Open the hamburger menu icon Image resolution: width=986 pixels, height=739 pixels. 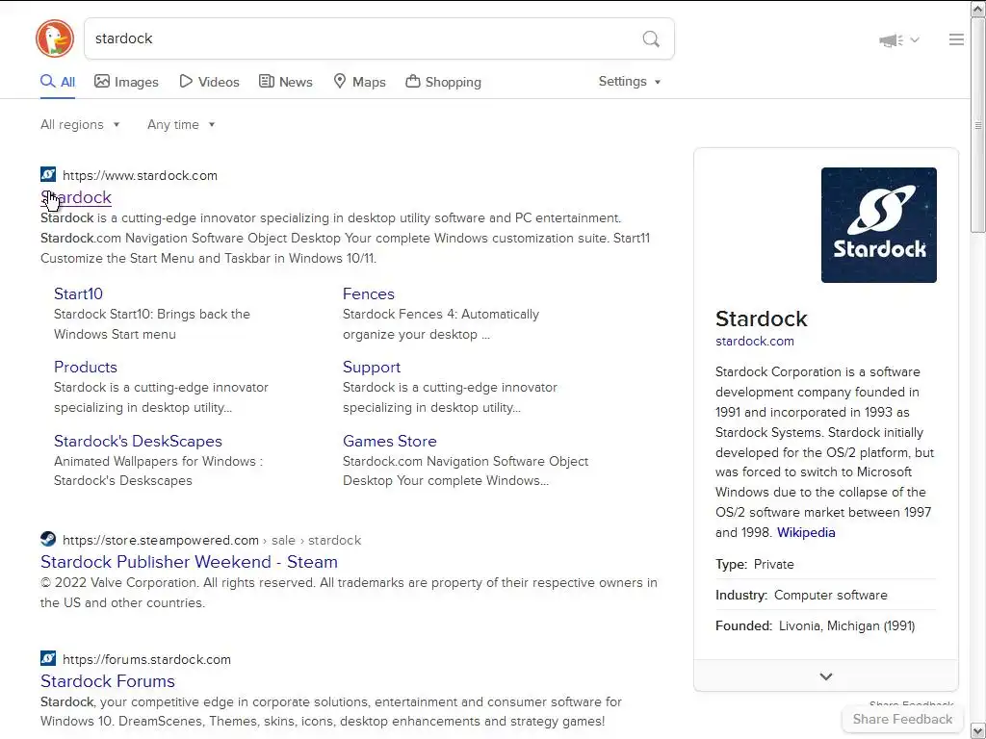point(956,39)
